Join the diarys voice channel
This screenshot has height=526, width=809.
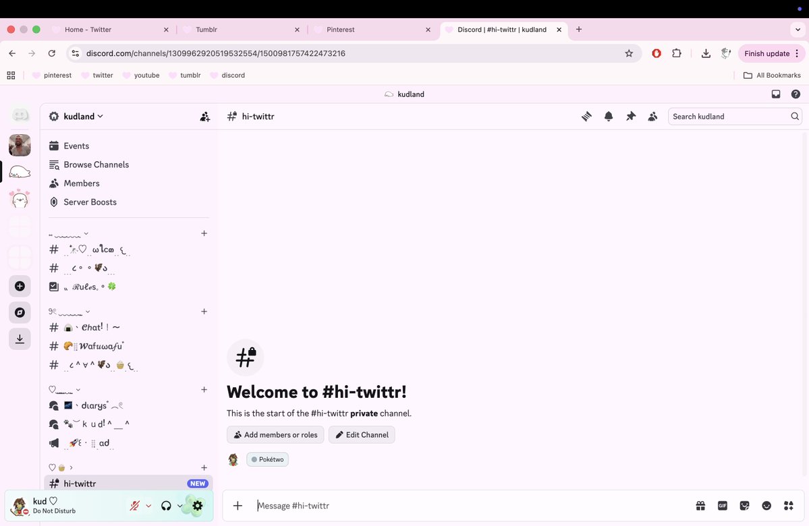(128, 405)
